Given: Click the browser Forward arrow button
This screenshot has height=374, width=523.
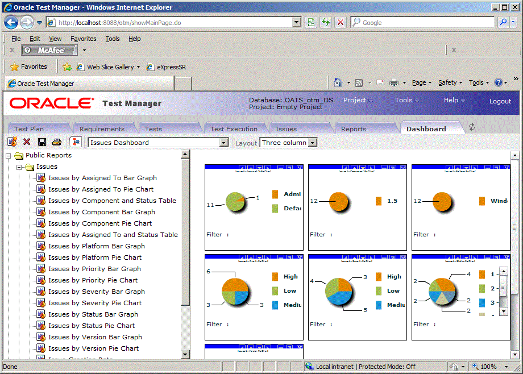Looking at the screenshot, I should click(27, 23).
